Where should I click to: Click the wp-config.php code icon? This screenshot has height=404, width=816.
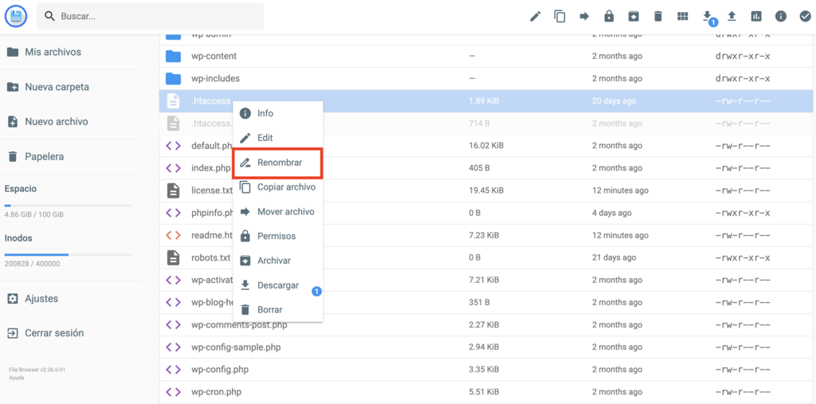pos(173,370)
